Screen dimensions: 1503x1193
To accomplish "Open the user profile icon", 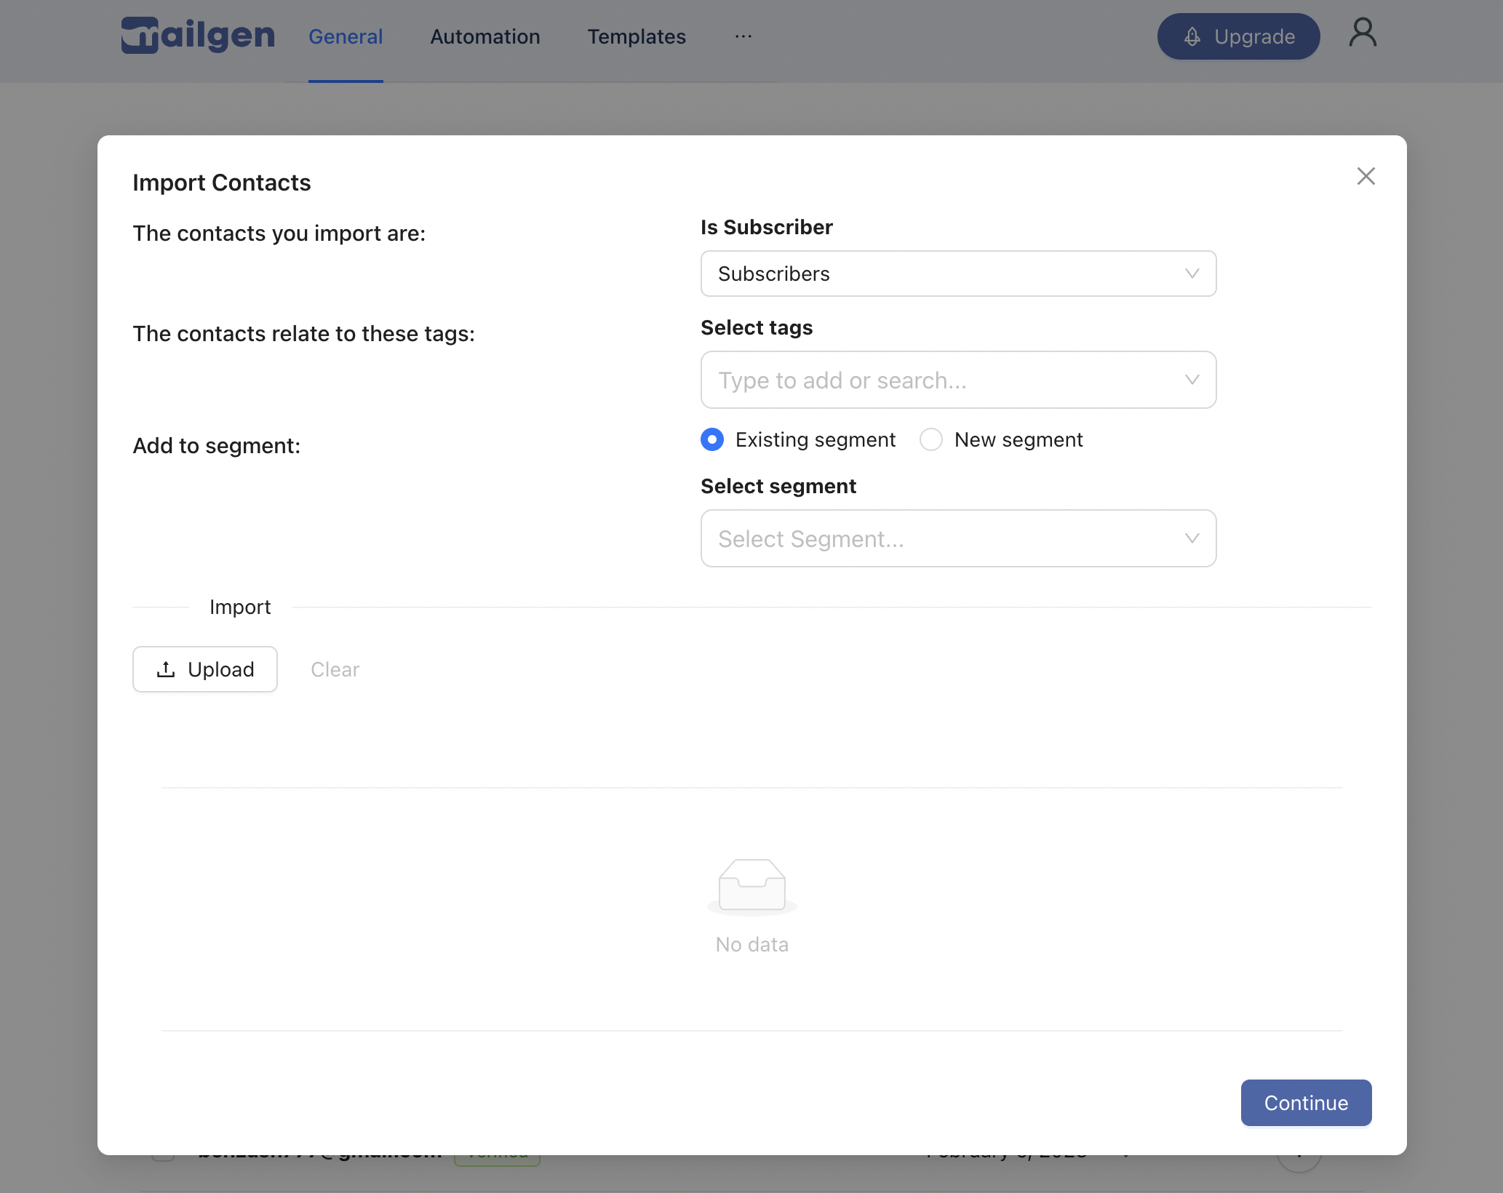I will (x=1363, y=33).
